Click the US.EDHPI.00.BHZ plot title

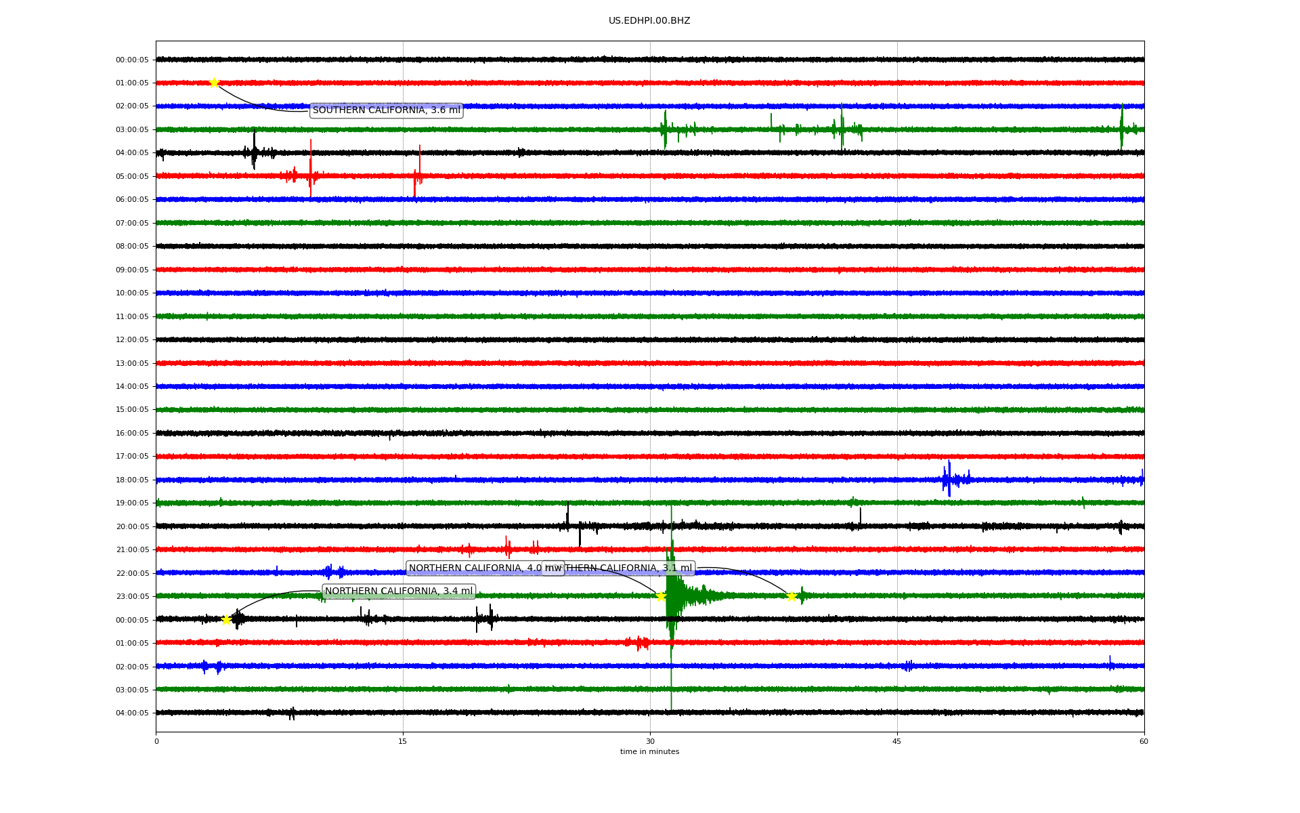click(x=649, y=21)
